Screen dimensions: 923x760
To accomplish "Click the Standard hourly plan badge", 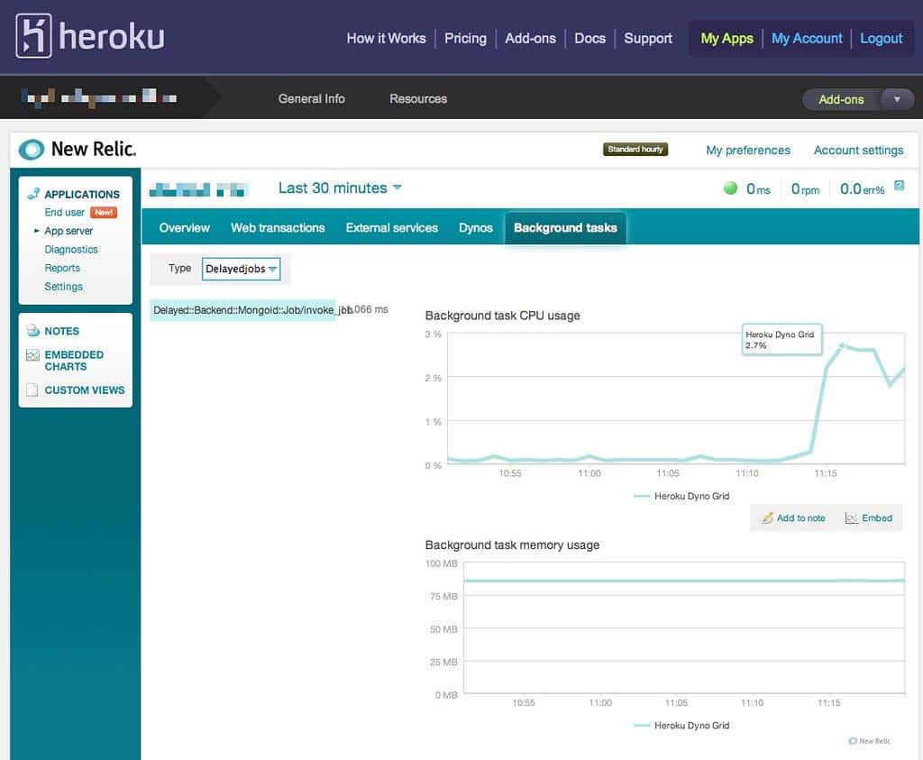I will pos(635,149).
